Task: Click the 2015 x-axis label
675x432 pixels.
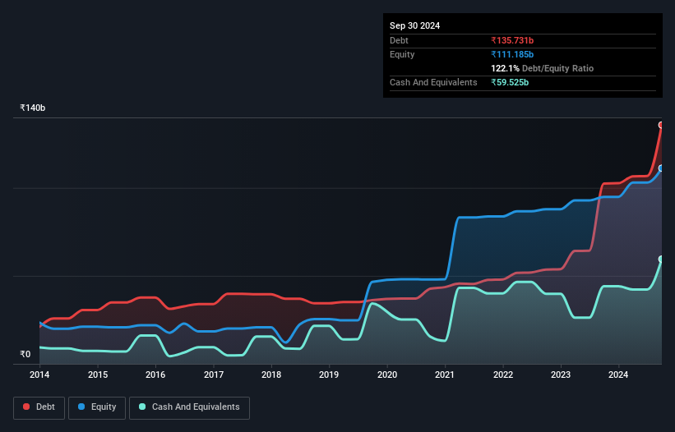Action: point(98,375)
